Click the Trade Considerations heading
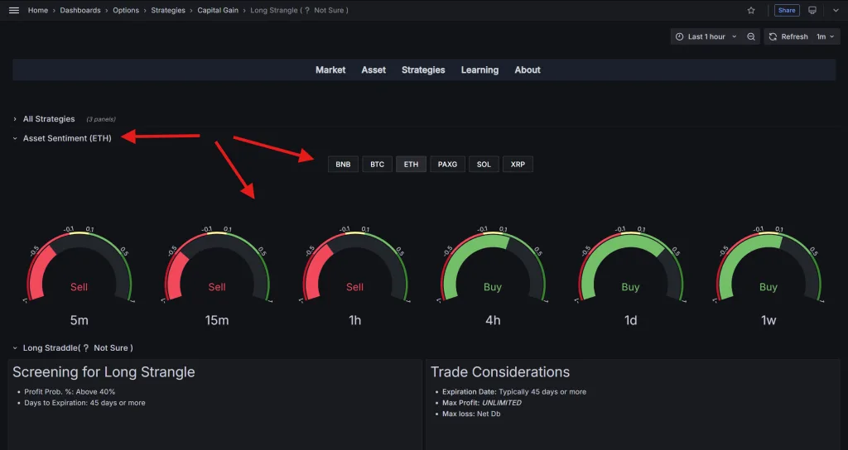 click(x=500, y=372)
